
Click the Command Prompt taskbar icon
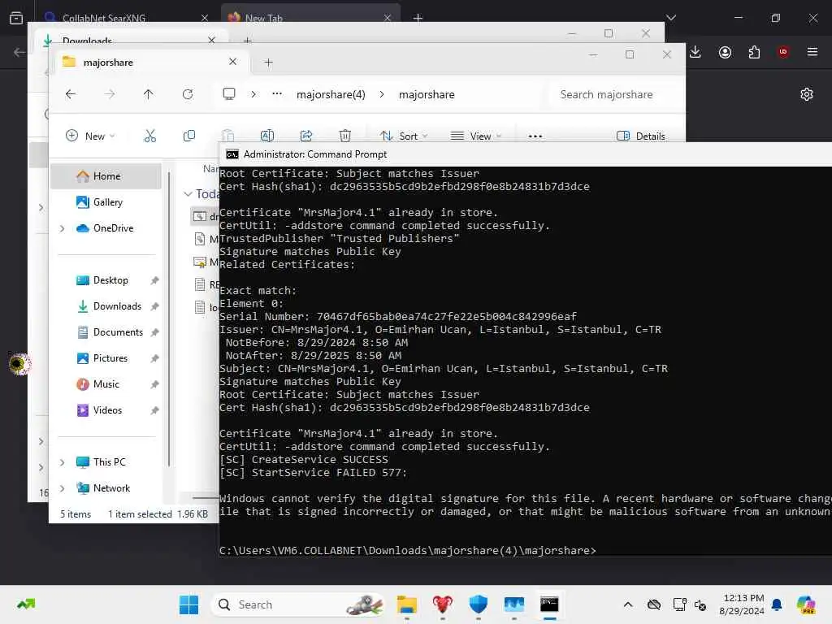(549, 604)
